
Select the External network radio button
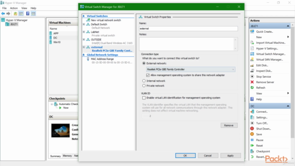(x=144, y=63)
